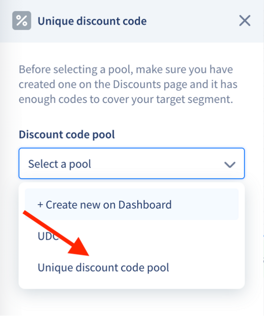Pick Unique discount code pool option
264x316 pixels.
point(132,267)
